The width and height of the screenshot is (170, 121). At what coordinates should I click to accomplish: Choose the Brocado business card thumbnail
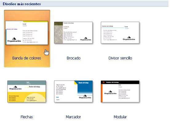(x=73, y=33)
